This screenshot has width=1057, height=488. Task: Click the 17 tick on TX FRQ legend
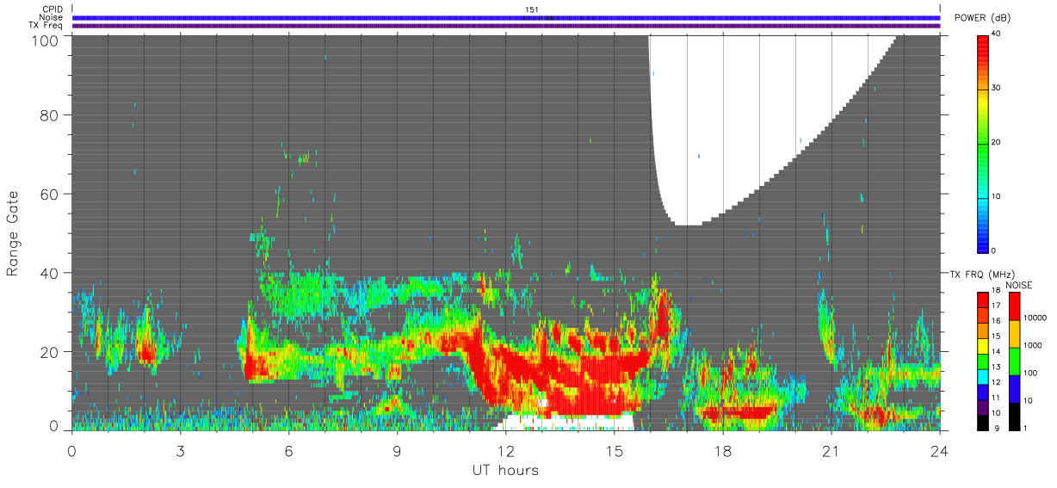pos(997,306)
